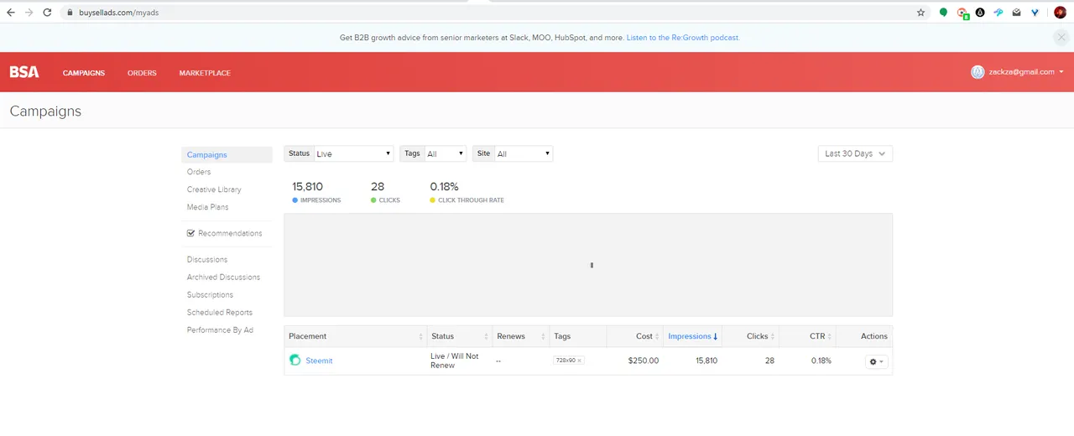Open the CAMPAIGNS navigation tab
Screen dimensions: 1074x436
pyautogui.click(x=84, y=73)
